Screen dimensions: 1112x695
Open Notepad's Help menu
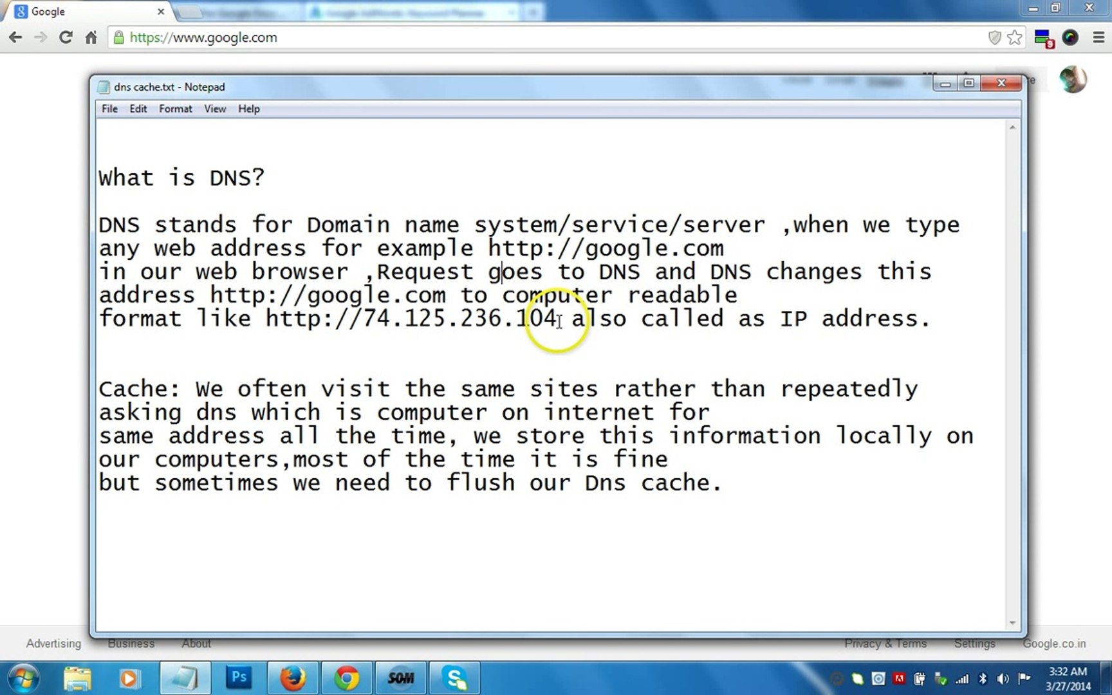click(248, 109)
